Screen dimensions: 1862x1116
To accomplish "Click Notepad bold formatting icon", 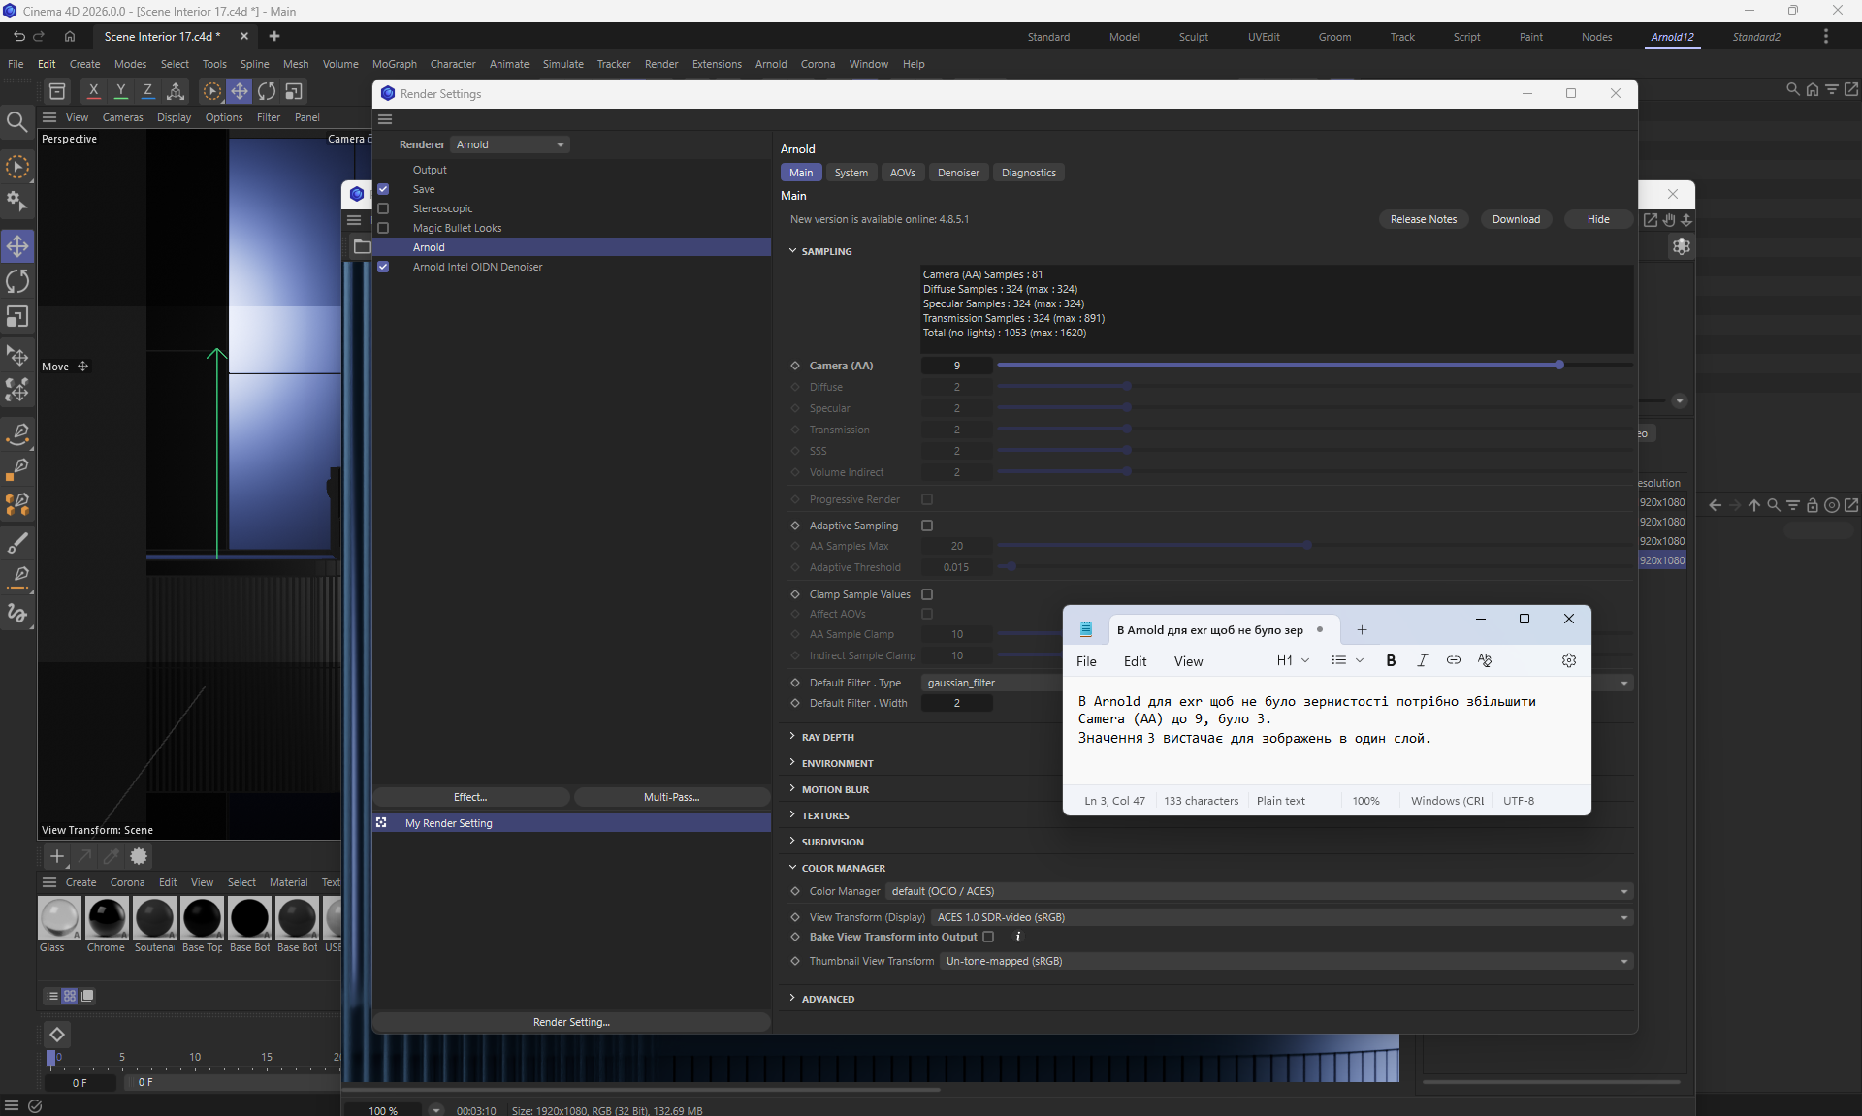I will tap(1391, 660).
